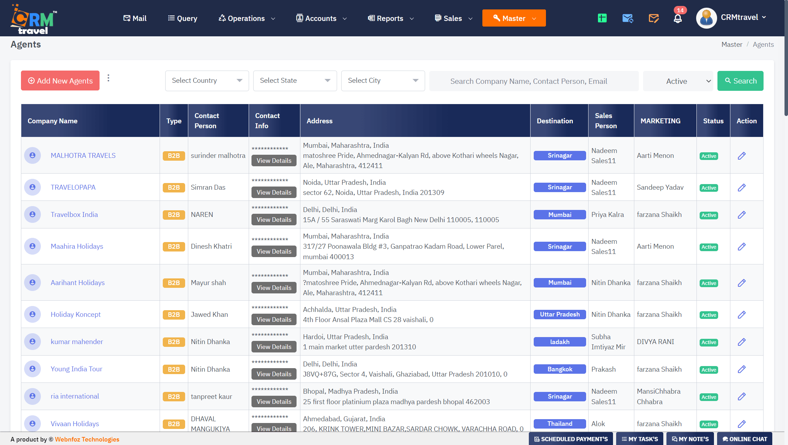Image resolution: width=788 pixels, height=445 pixels.
Task: Open the Reports menu
Action: [390, 18]
